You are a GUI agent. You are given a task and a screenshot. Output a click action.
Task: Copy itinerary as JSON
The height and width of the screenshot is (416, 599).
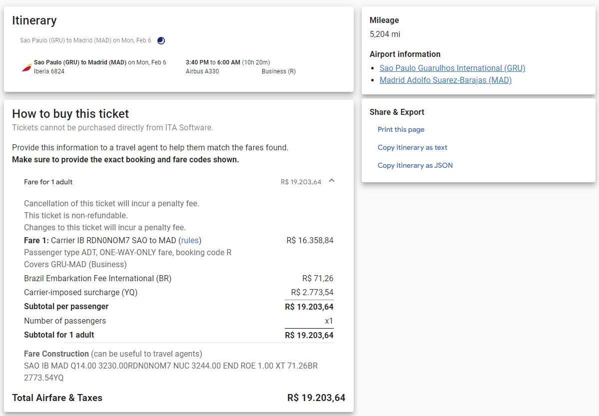coord(415,165)
